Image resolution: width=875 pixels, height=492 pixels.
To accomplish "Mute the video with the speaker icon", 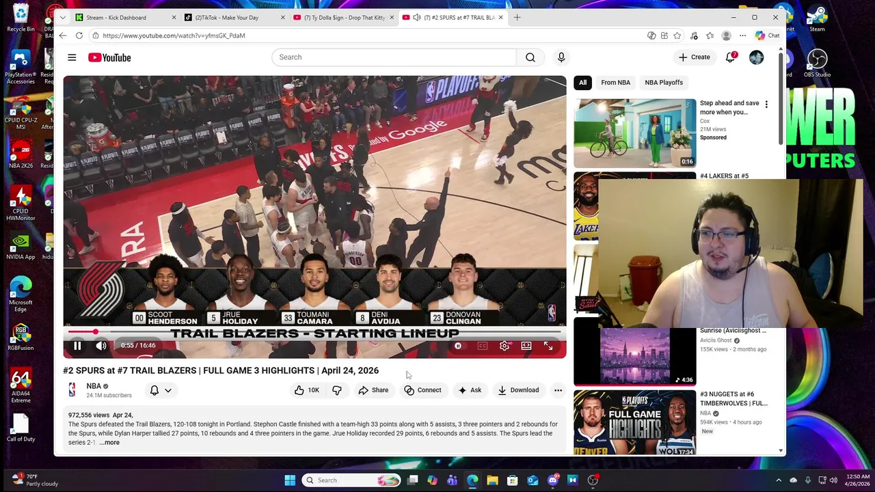I will [101, 346].
